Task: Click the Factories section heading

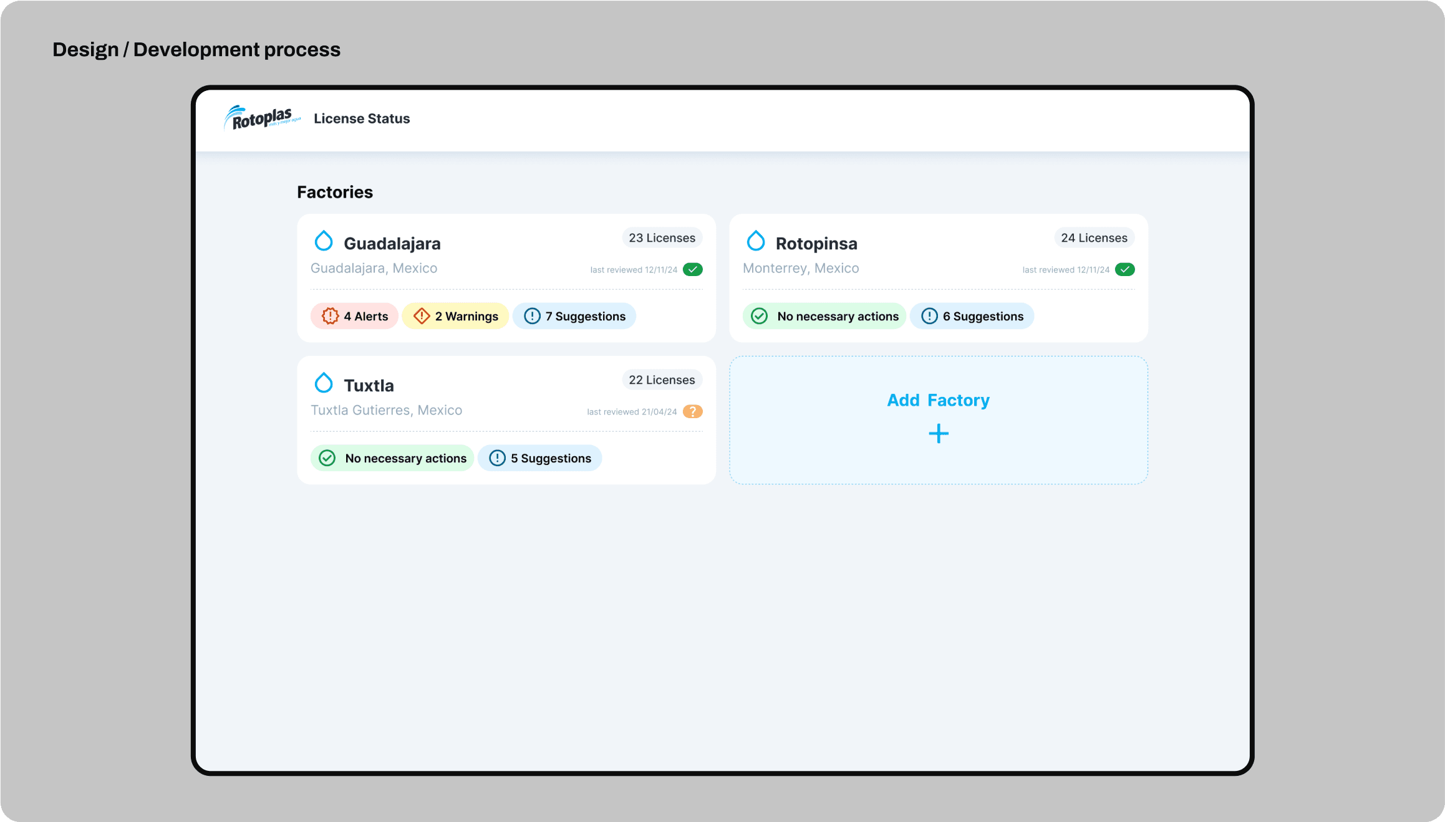Action: coord(335,192)
